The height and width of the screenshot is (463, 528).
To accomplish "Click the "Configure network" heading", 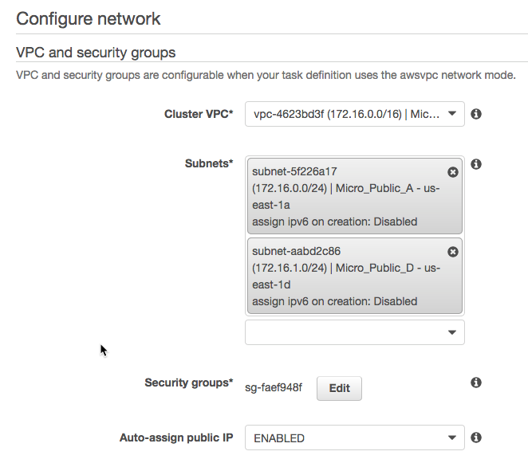I will pyautogui.click(x=89, y=18).
